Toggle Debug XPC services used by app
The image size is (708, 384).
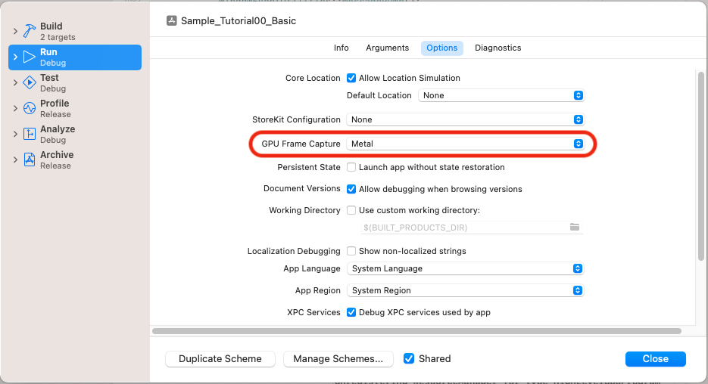[x=351, y=312]
